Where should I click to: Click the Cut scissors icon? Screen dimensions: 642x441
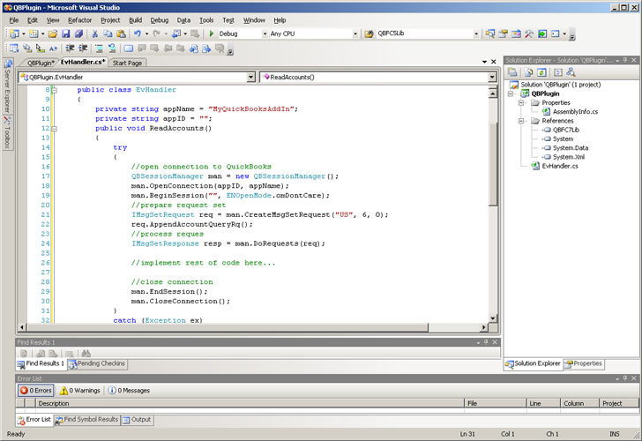point(95,34)
